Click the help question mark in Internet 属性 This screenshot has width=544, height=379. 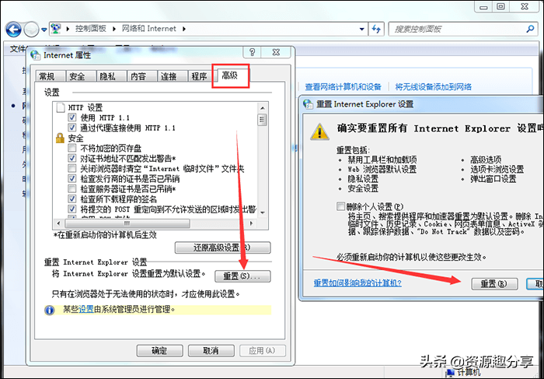tap(253, 52)
